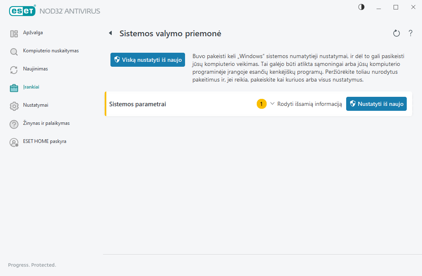The width and height of the screenshot is (422, 276).
Task: Click Viską nustatyti iš naujo button
Action: (148, 60)
